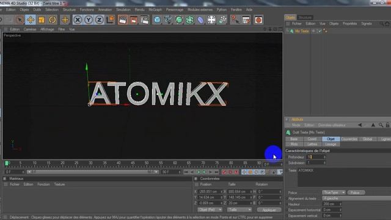This screenshot has height=220, width=391.
Task: Toggle scale keyframe recording button
Action: click(250, 172)
